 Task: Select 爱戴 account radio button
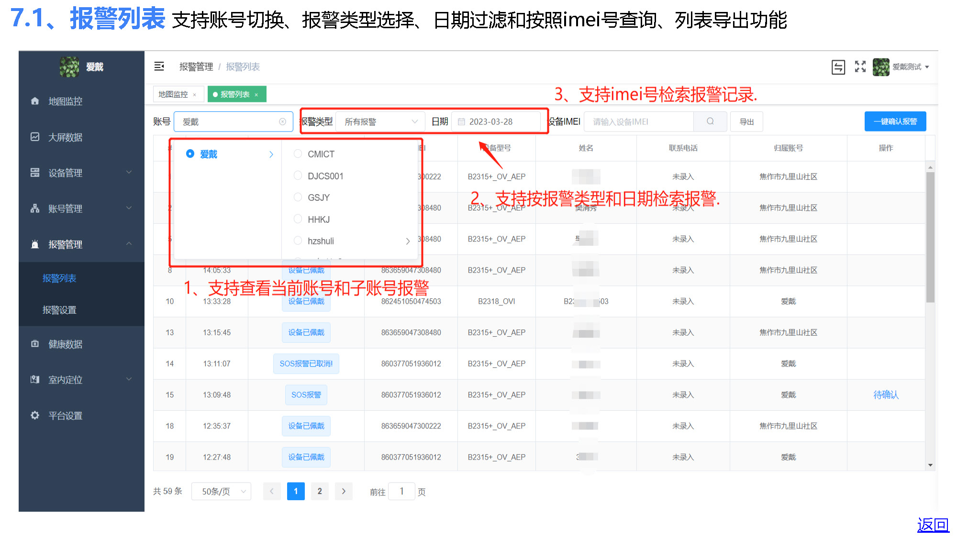(x=190, y=154)
